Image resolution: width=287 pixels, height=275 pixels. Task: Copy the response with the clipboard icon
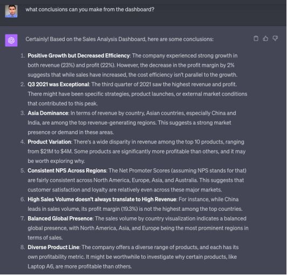click(x=256, y=38)
